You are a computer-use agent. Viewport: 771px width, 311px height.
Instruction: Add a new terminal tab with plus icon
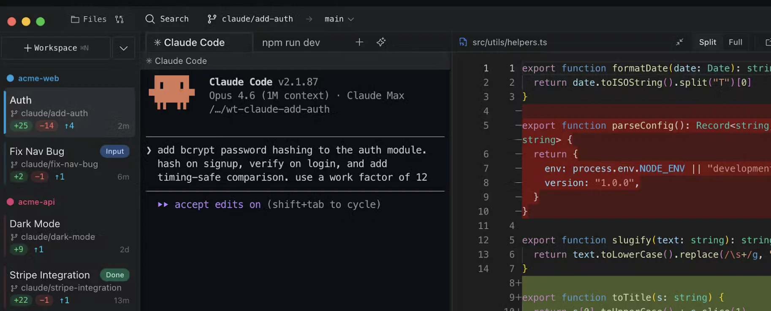coord(359,42)
